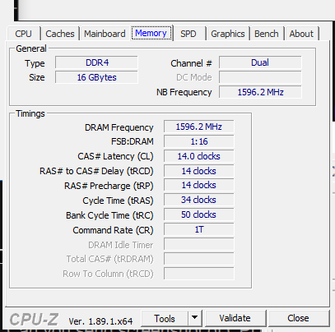
Task: Select the NB Frequency 1596.2 MHz value
Action: pyautogui.click(x=260, y=92)
